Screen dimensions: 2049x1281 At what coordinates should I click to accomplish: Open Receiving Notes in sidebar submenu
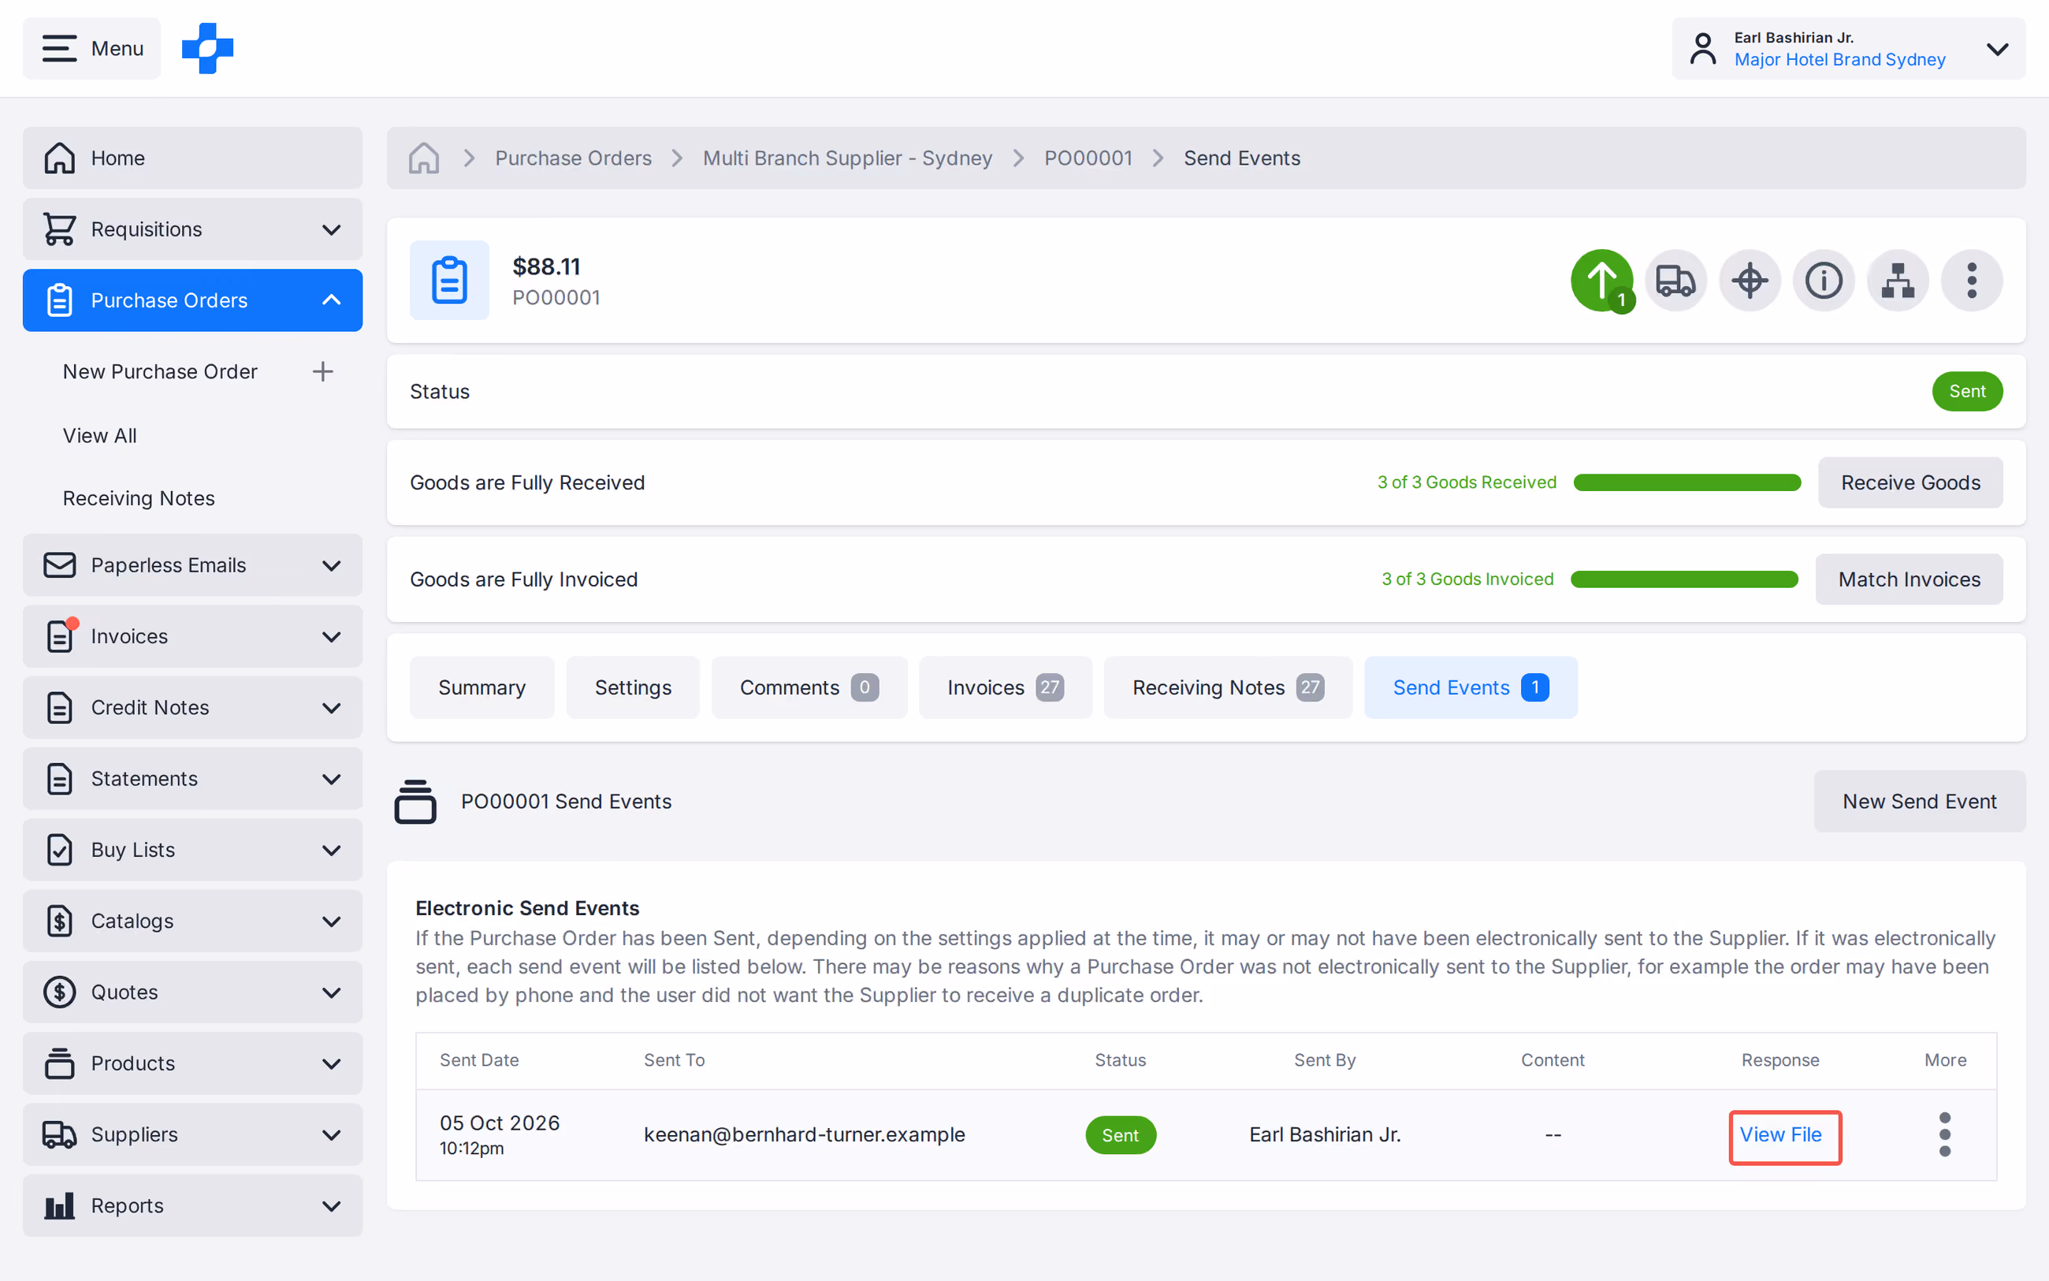[139, 498]
